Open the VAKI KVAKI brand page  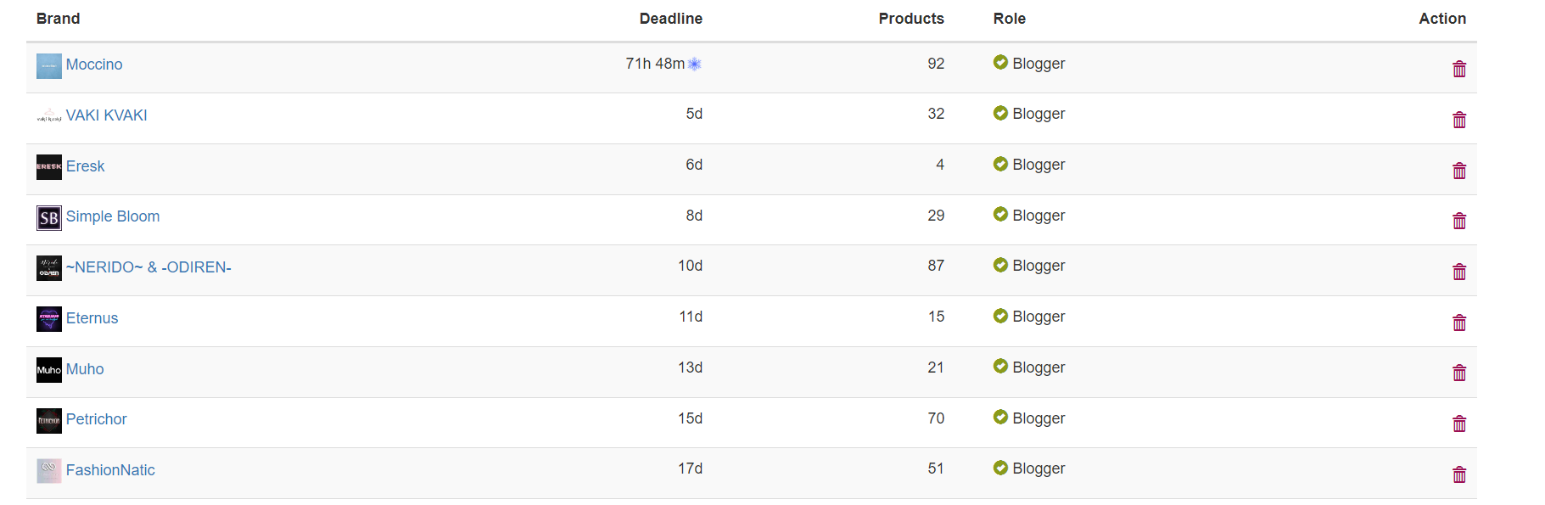tap(106, 115)
